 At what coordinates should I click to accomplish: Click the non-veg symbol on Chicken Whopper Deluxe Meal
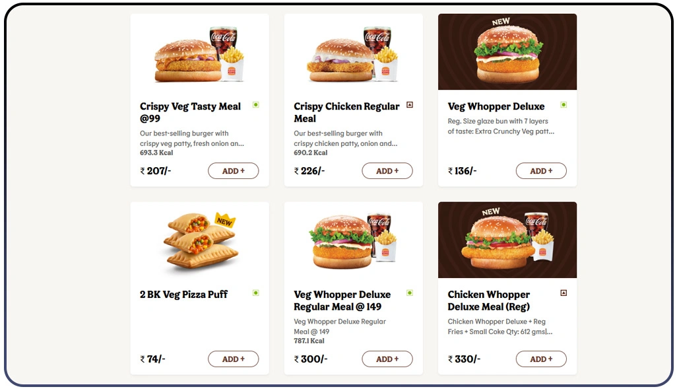[564, 293]
